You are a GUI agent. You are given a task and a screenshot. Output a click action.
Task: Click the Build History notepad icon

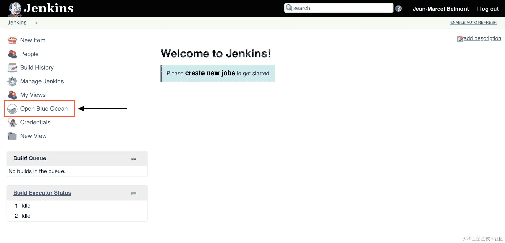click(12, 67)
